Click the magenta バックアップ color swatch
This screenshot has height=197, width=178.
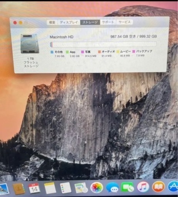pyautogui.click(x=134, y=51)
